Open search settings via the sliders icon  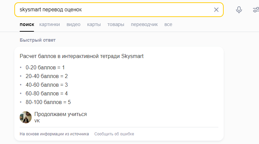[x=256, y=10]
